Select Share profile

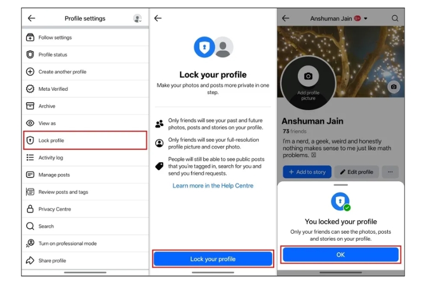tap(85, 261)
